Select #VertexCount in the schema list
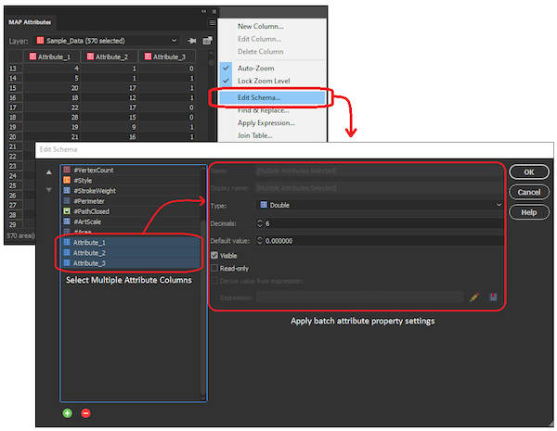This screenshot has width=557, height=431. click(131, 170)
